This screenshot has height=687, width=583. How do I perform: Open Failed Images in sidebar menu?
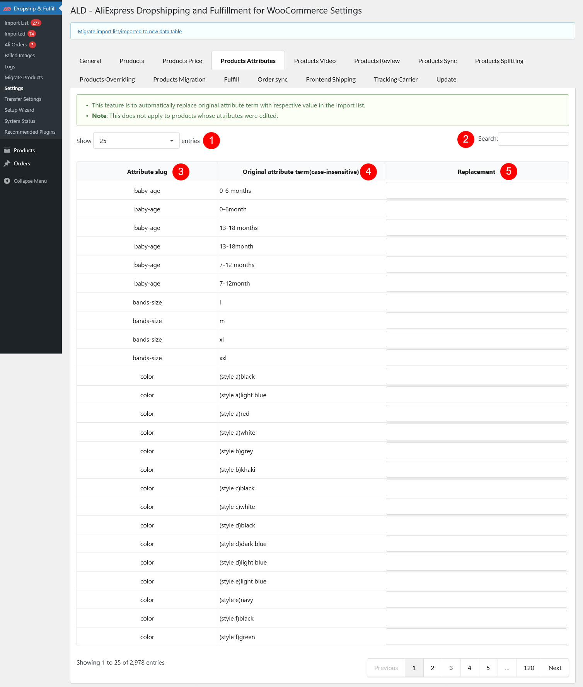point(20,56)
